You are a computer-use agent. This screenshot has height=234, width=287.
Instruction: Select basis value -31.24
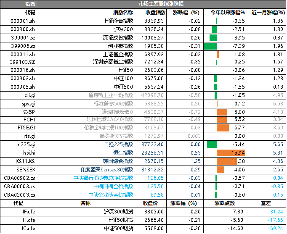point(276,212)
